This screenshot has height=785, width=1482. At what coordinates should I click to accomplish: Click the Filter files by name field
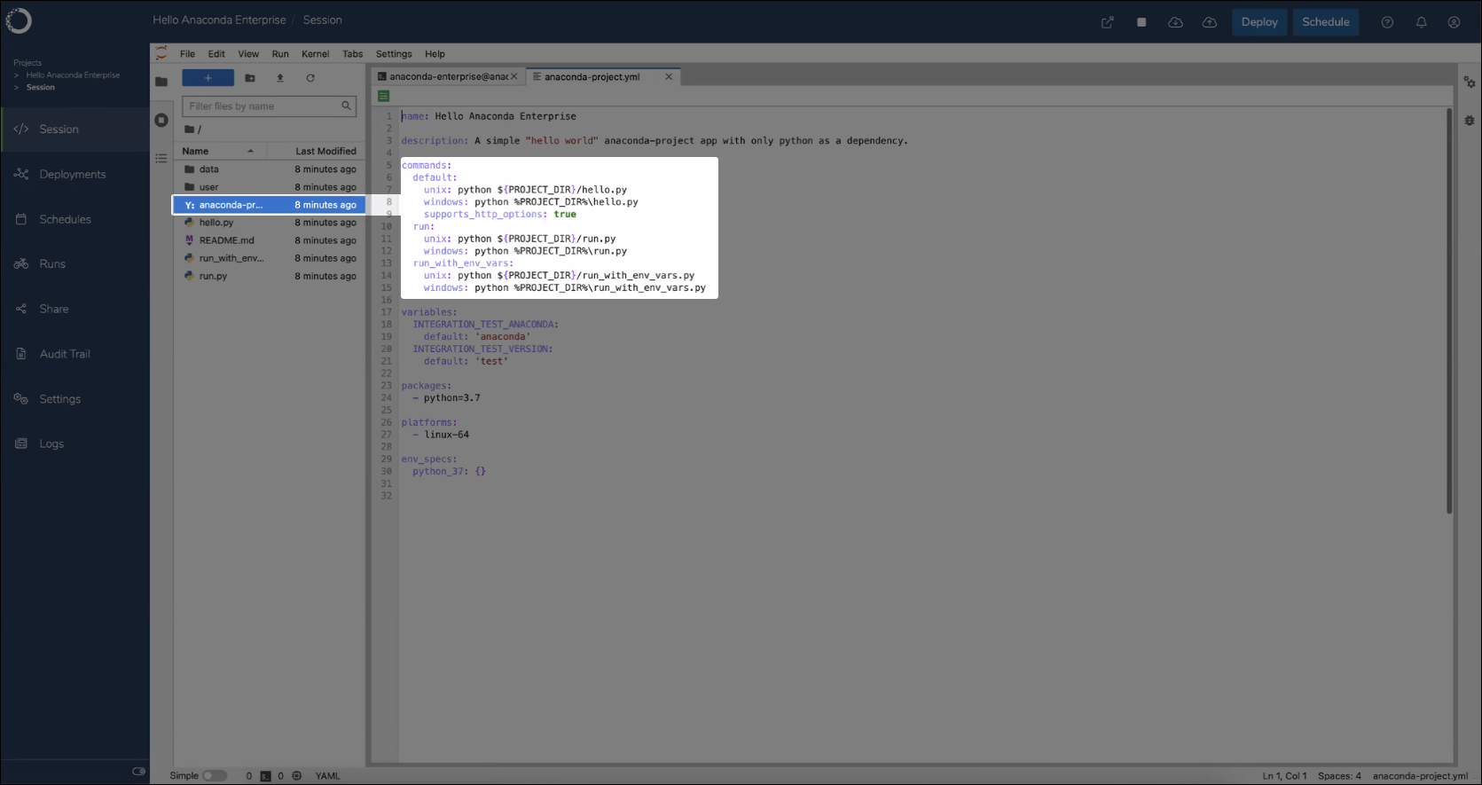(x=269, y=106)
